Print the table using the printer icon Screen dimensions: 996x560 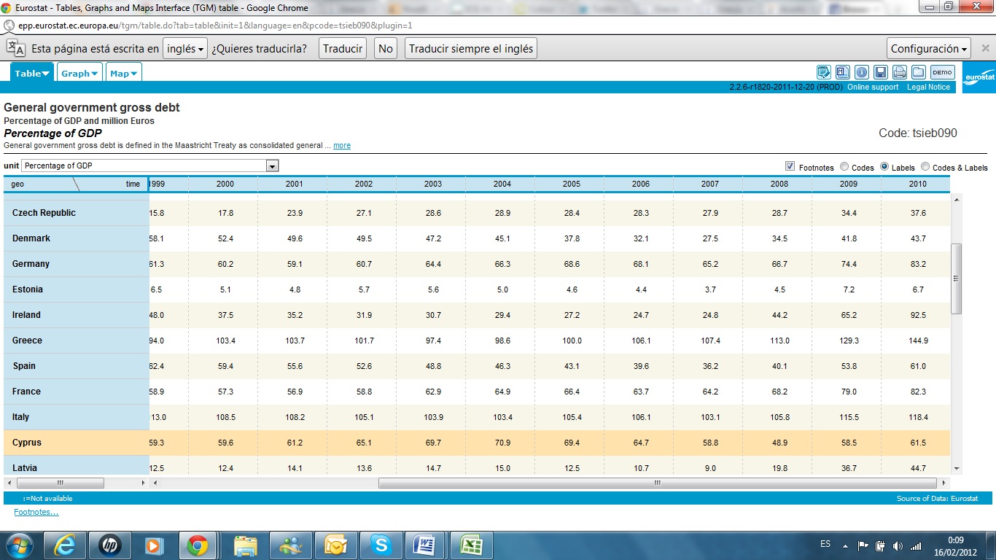click(x=900, y=72)
